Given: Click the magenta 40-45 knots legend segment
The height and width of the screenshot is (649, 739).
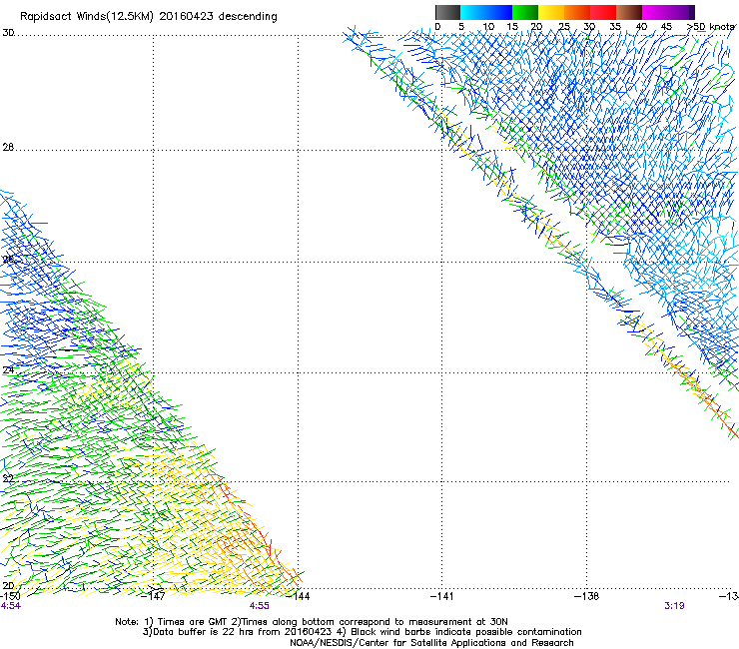Looking at the screenshot, I should 655,12.
